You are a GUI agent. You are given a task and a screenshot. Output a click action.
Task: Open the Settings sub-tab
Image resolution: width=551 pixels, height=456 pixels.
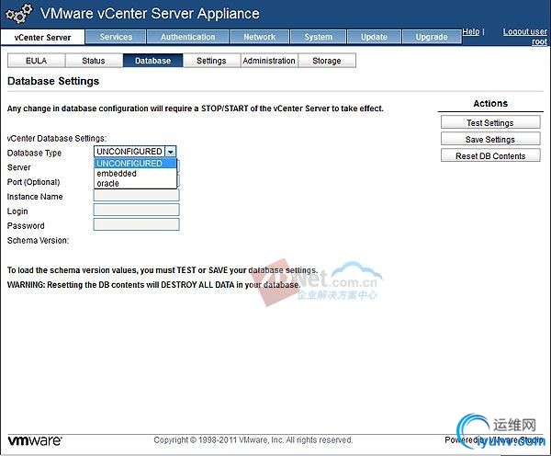point(211,61)
